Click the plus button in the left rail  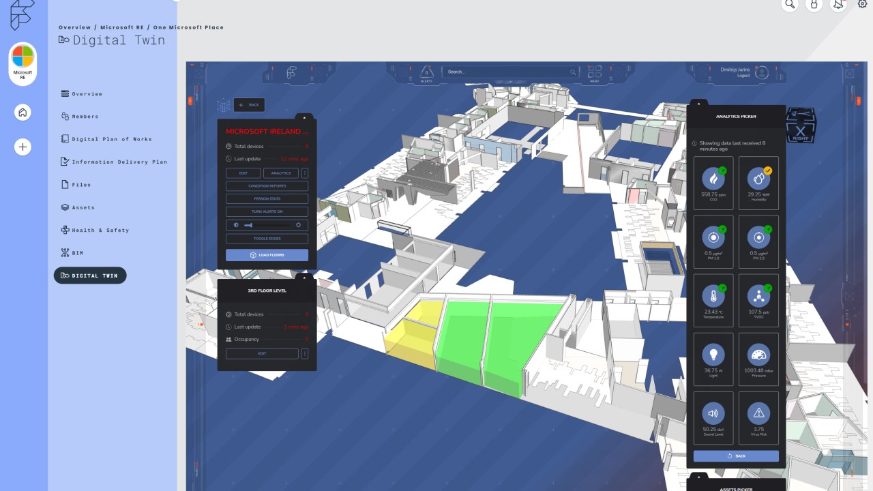tap(23, 147)
